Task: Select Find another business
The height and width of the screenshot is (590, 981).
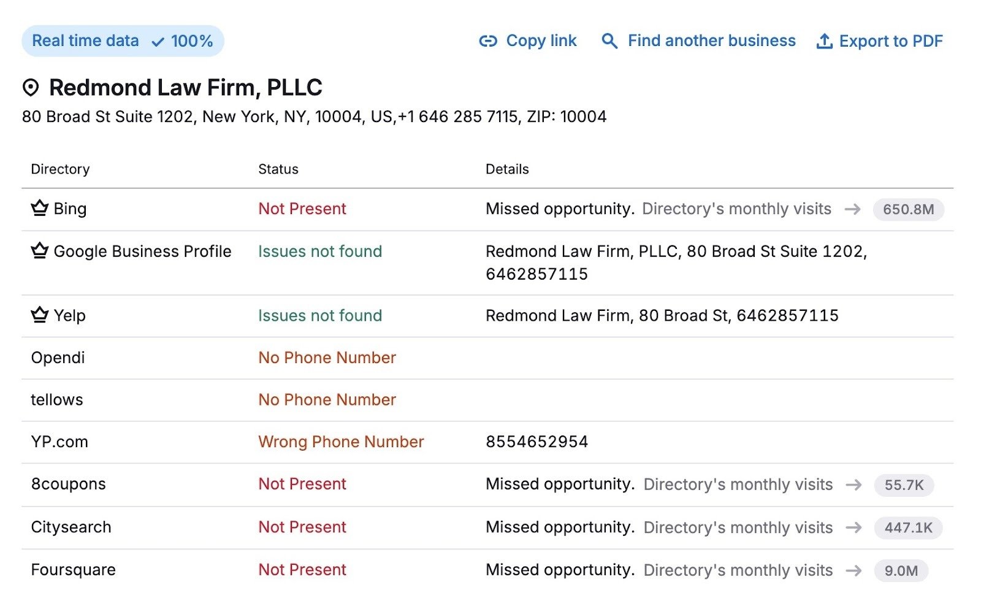Action: click(711, 40)
